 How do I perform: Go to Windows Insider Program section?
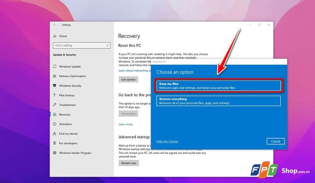[75, 153]
